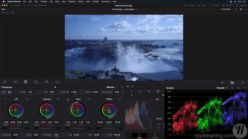Open the Color menu
This screenshot has width=248, height=139.
(x=88, y=2)
